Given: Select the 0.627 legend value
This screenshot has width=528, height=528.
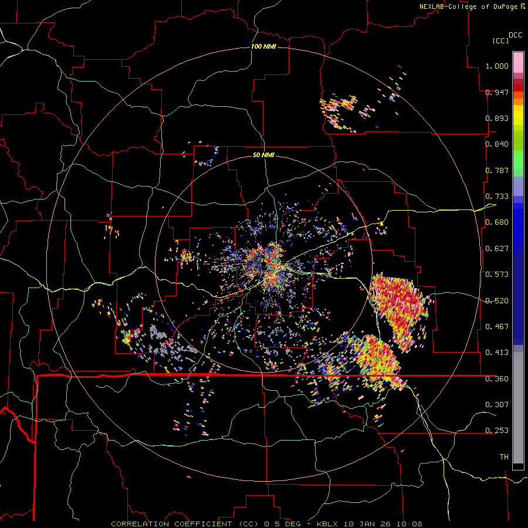Looking at the screenshot, I should (x=497, y=249).
